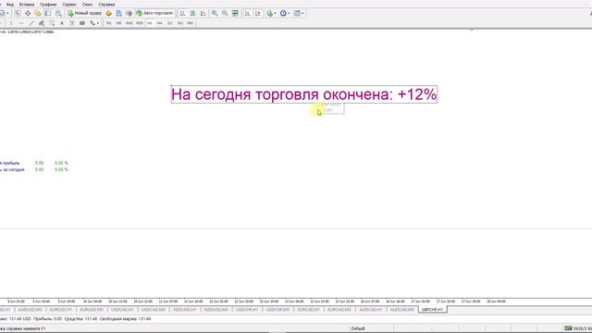Show the Navigator panel with folder-star icon

pos(38,13)
